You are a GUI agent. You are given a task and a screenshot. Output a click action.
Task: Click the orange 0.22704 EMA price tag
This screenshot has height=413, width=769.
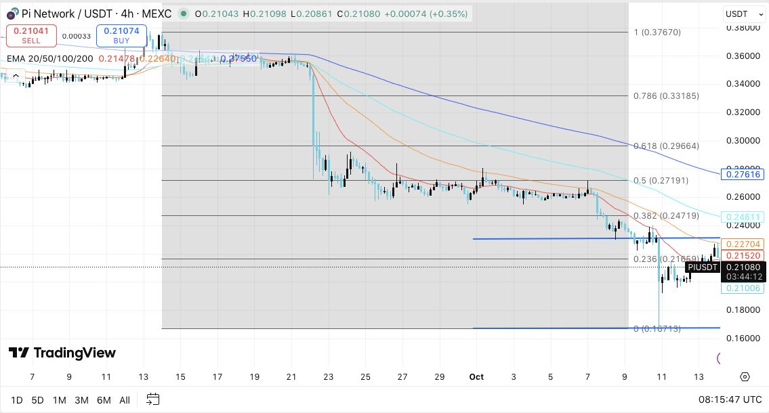[x=743, y=244]
